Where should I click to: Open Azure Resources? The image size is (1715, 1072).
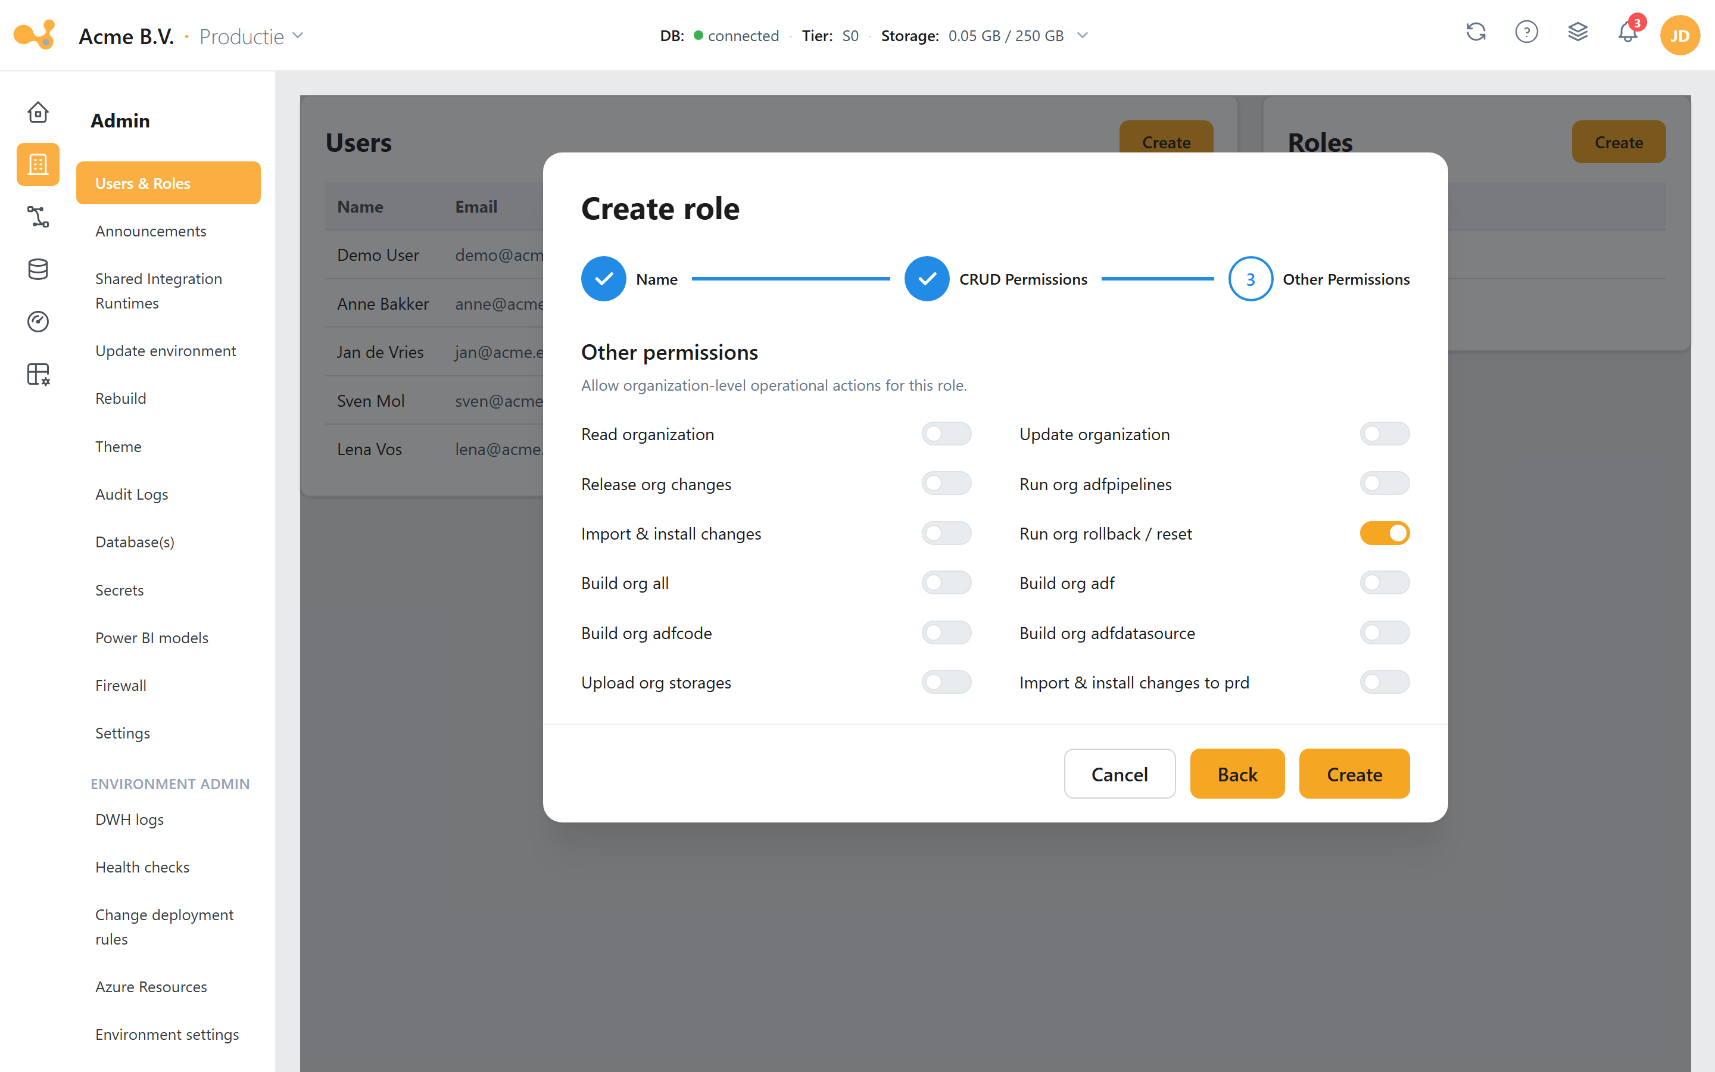tap(168, 987)
